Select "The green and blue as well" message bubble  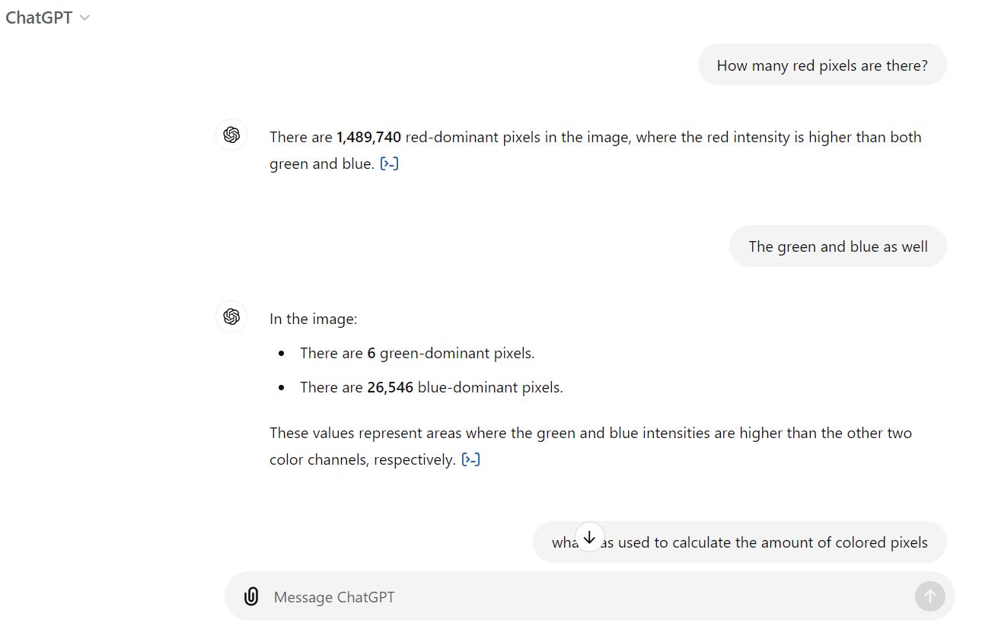click(837, 246)
